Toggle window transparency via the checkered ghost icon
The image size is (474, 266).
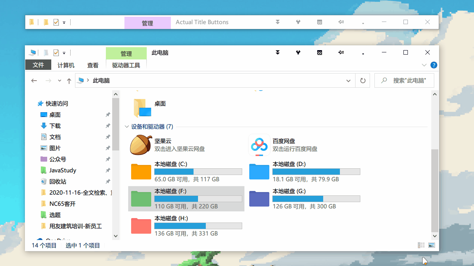(x=319, y=52)
